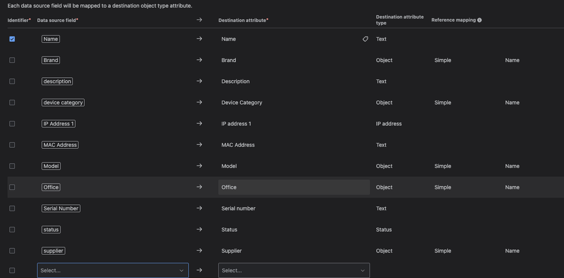This screenshot has width=564, height=278.
Task: Open the empty destination attribute dropdown
Action: tap(294, 271)
